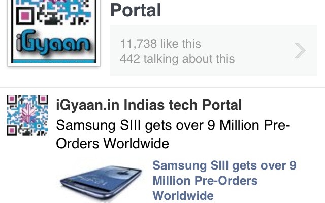Viewport: 325px width, 203px height.
Task: View the 11,738 like this count
Action: click(x=160, y=44)
